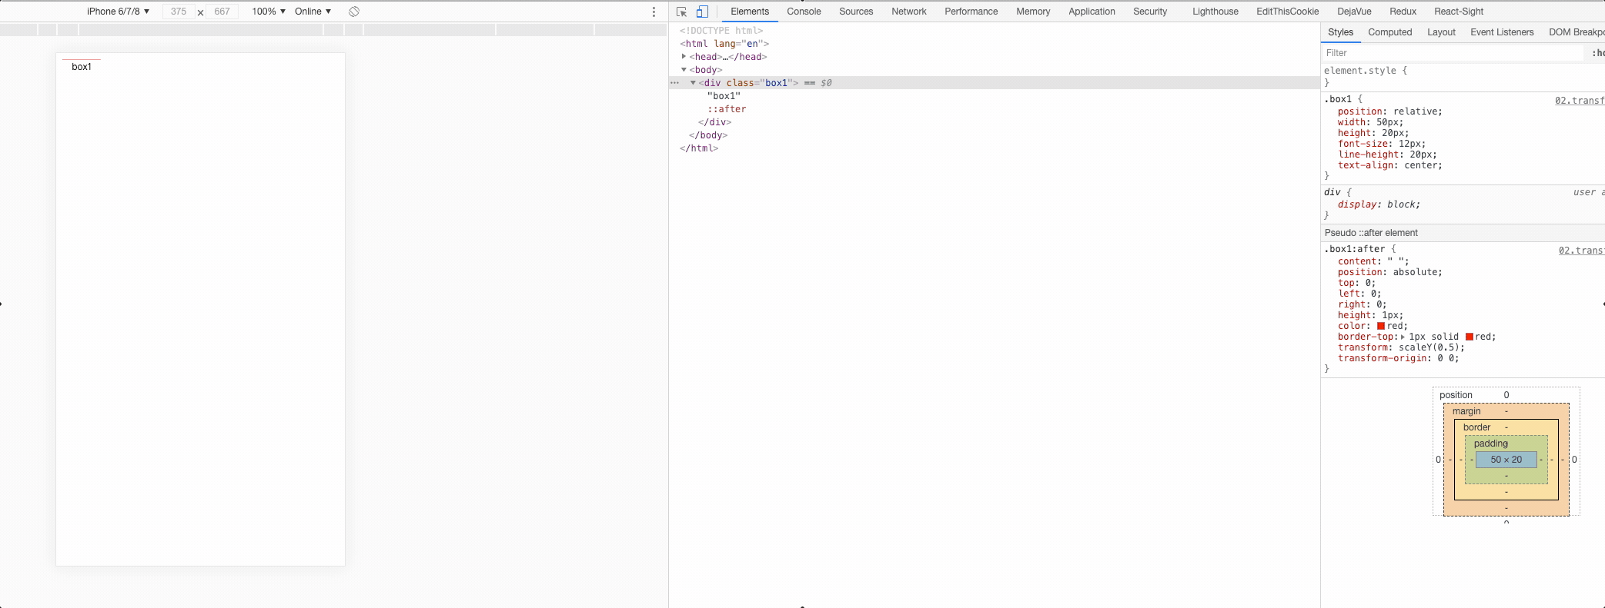Click the red swatch of color property
This screenshot has height=608, width=1605.
point(1381,326)
